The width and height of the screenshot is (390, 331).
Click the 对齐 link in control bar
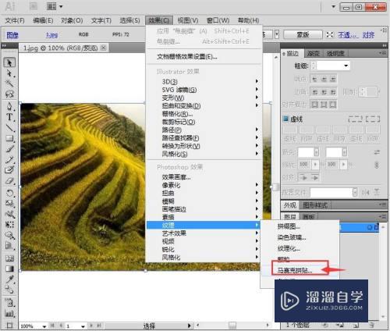(369, 34)
